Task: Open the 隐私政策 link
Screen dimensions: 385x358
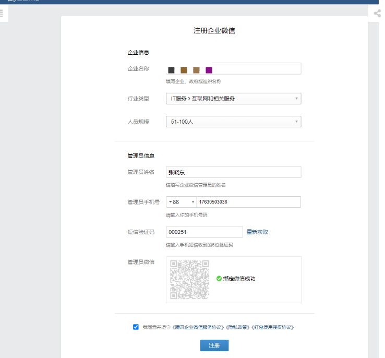Action: pyautogui.click(x=238, y=327)
